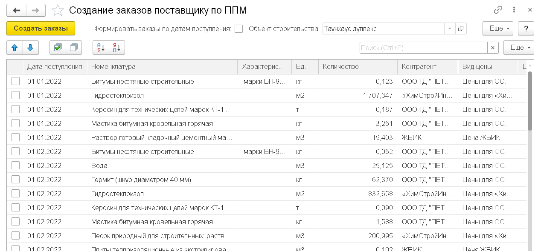The image size is (538, 251).
Task: Click the back navigation arrow
Action: coord(16,10)
